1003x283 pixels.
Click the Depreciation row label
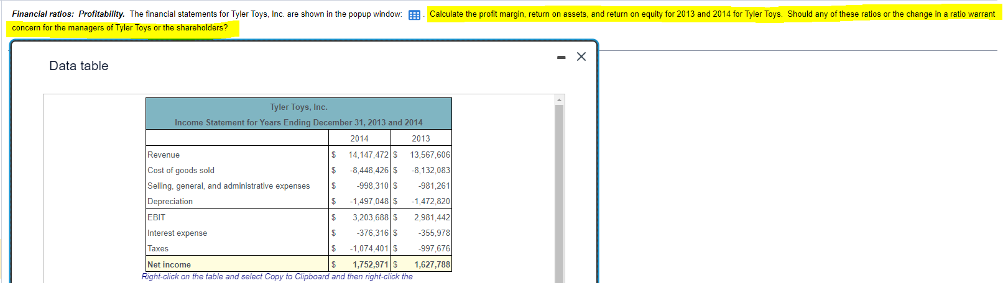point(170,201)
